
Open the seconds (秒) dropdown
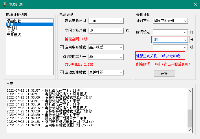coord(170,47)
